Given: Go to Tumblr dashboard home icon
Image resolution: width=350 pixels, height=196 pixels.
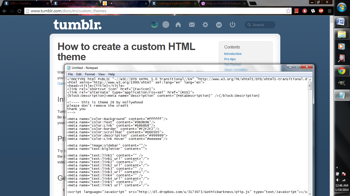Looking at the screenshot, I should coord(178,24).
